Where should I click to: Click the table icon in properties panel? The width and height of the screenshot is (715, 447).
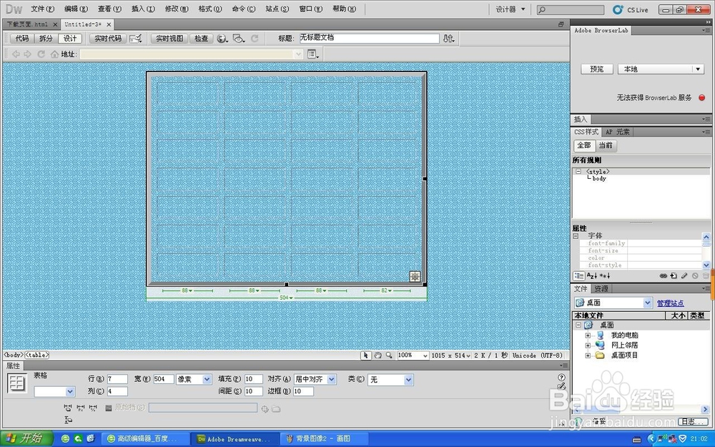point(17,383)
